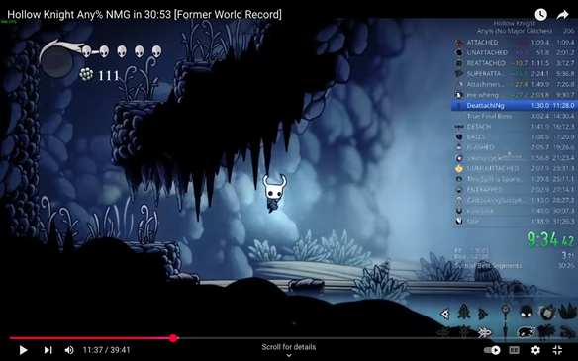Click the ATTACHED split's icon
This screenshot has width=578, height=361.
(x=459, y=43)
